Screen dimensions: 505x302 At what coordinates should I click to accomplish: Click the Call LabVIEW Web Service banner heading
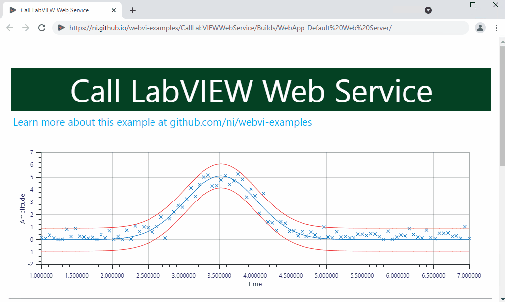251,91
